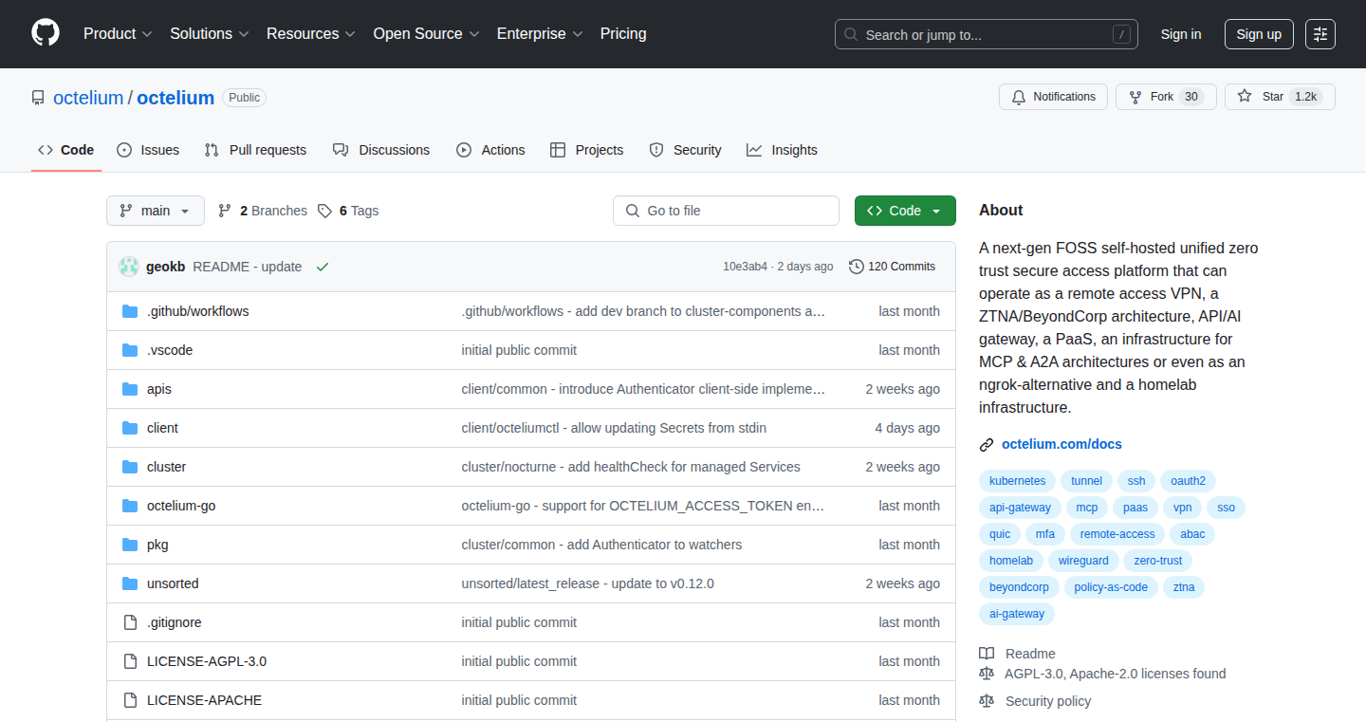Open the add healthCheck for managed Services commit

tap(631, 467)
